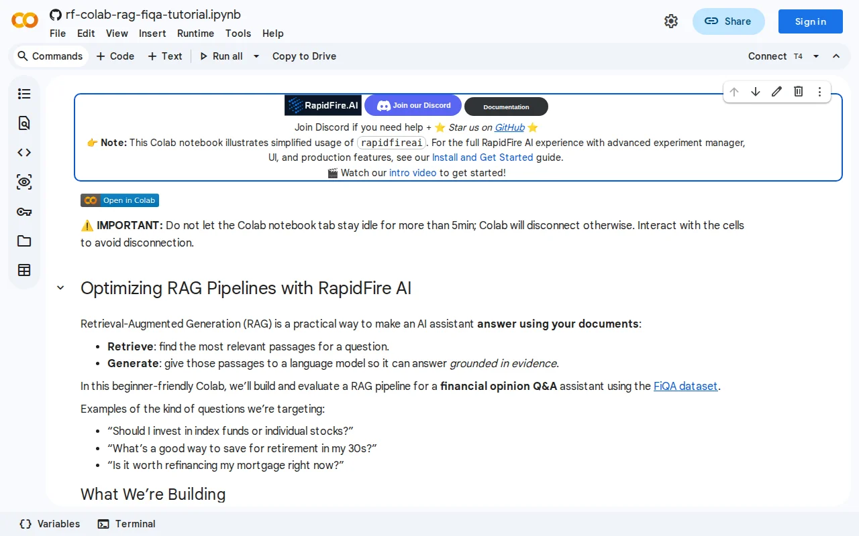Open the GitHub link
The image size is (859, 536).
[510, 127]
